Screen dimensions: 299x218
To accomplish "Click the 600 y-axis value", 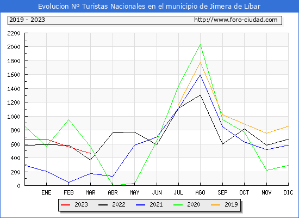I will coord(15,144).
